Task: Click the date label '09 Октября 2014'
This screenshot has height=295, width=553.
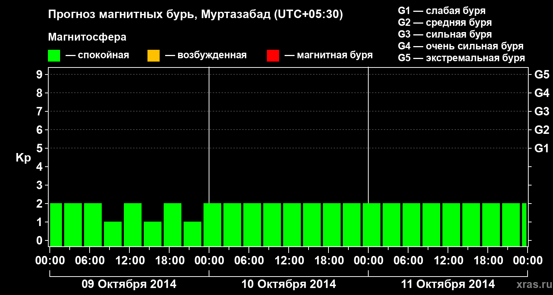Action: (x=129, y=284)
